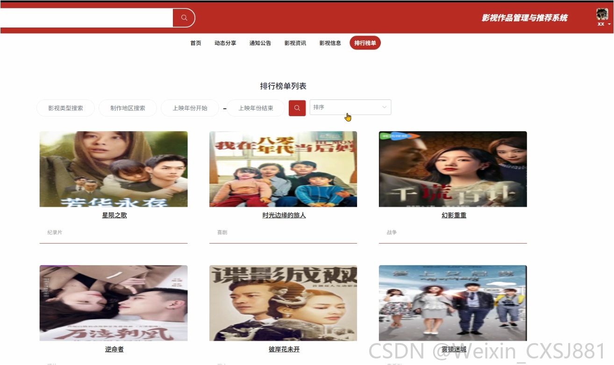Click the 上映年份结束 input field

(256, 108)
